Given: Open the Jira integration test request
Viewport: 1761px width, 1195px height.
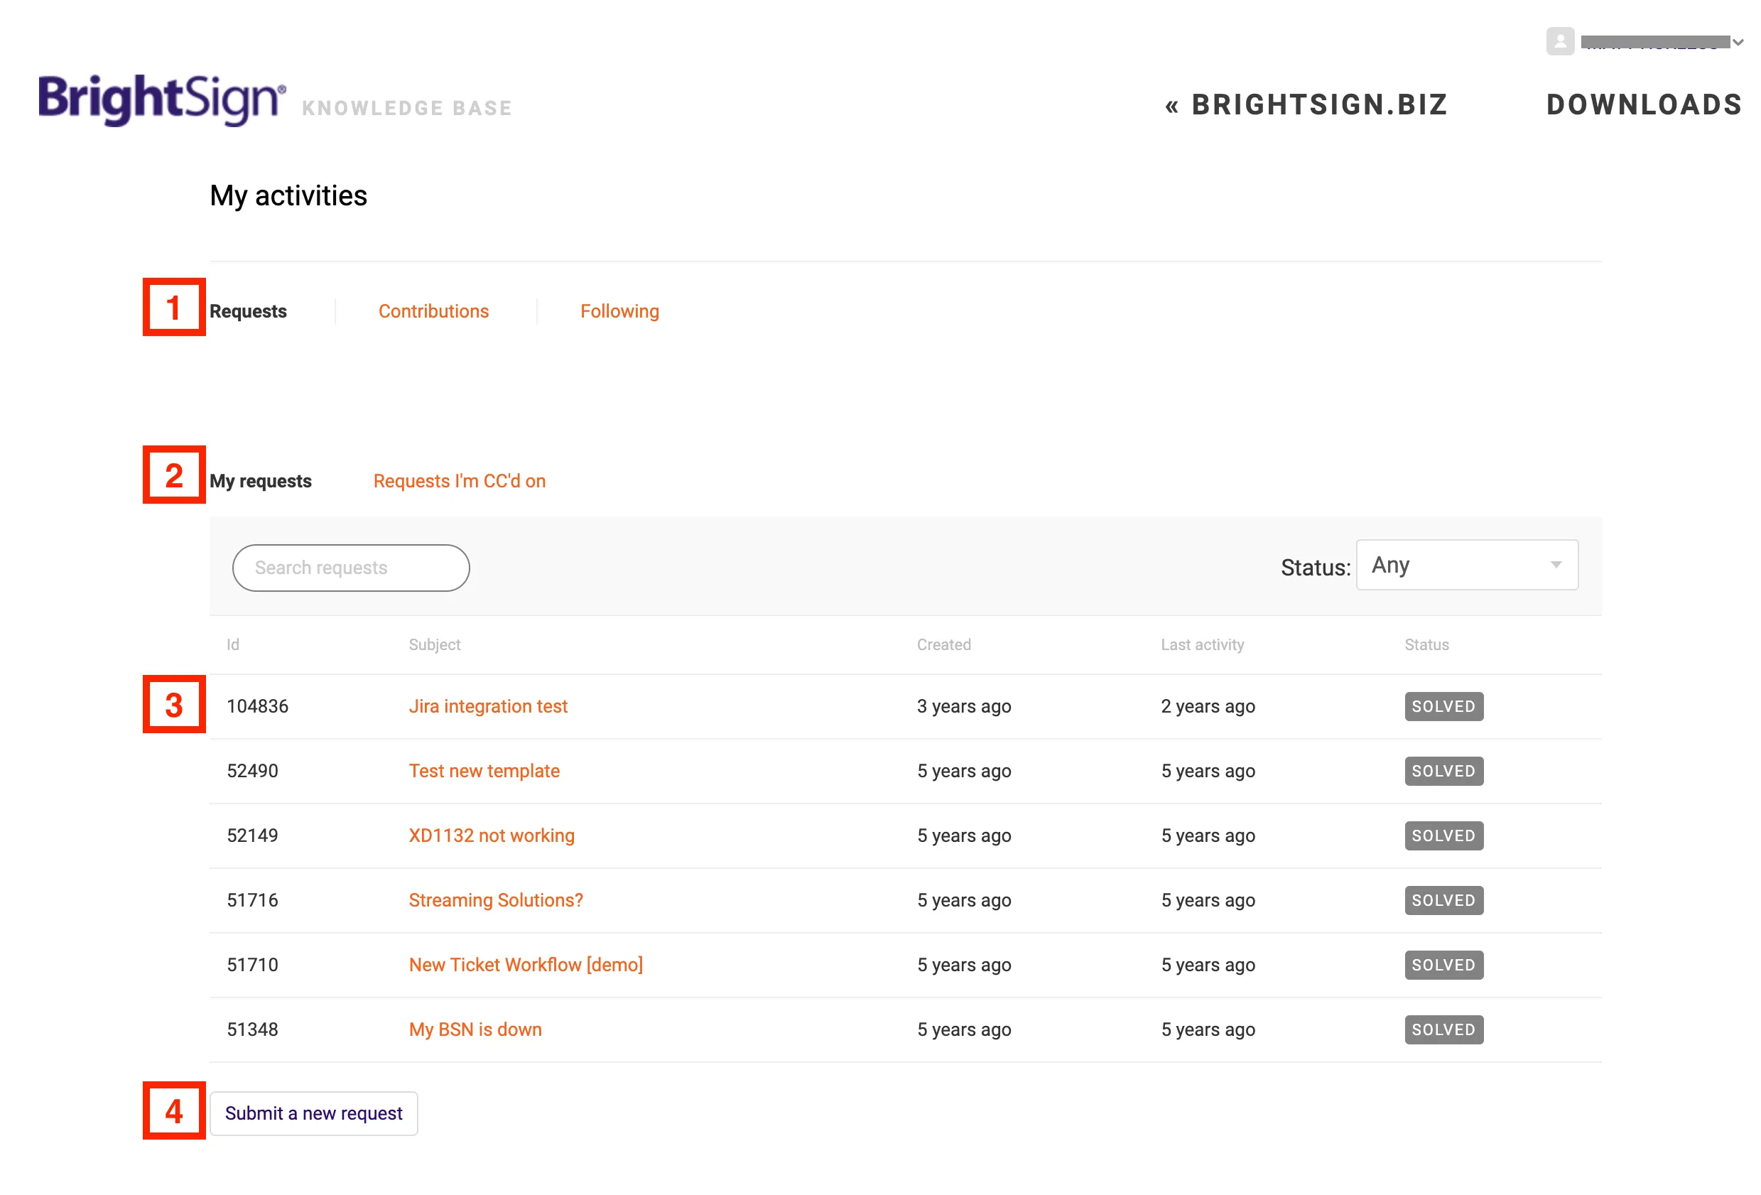Looking at the screenshot, I should [488, 706].
